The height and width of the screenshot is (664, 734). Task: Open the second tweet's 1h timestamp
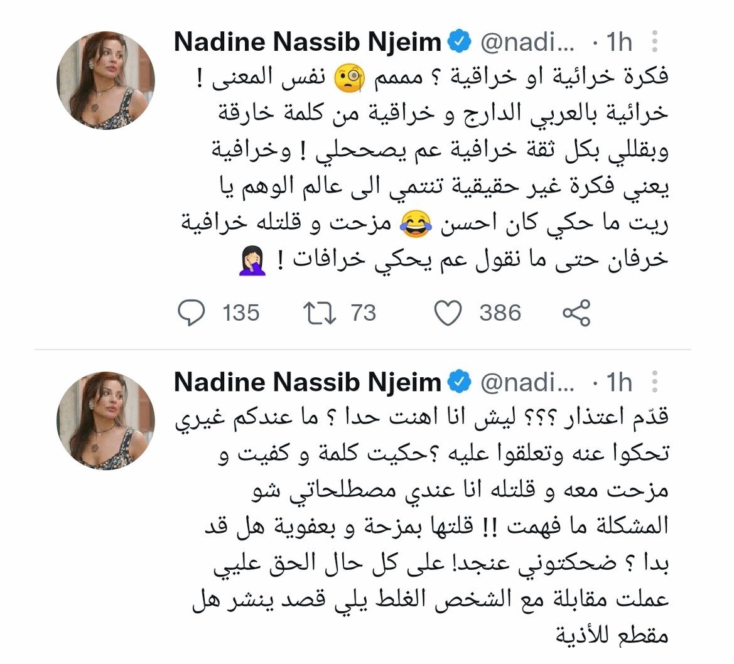(619, 382)
